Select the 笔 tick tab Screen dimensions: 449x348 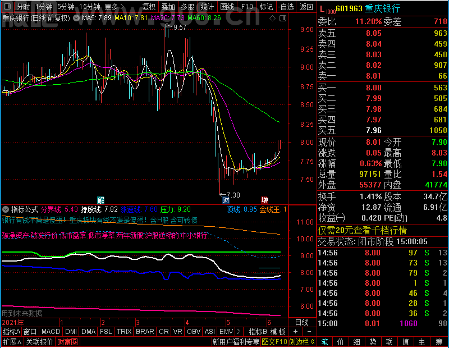[x=325, y=342]
